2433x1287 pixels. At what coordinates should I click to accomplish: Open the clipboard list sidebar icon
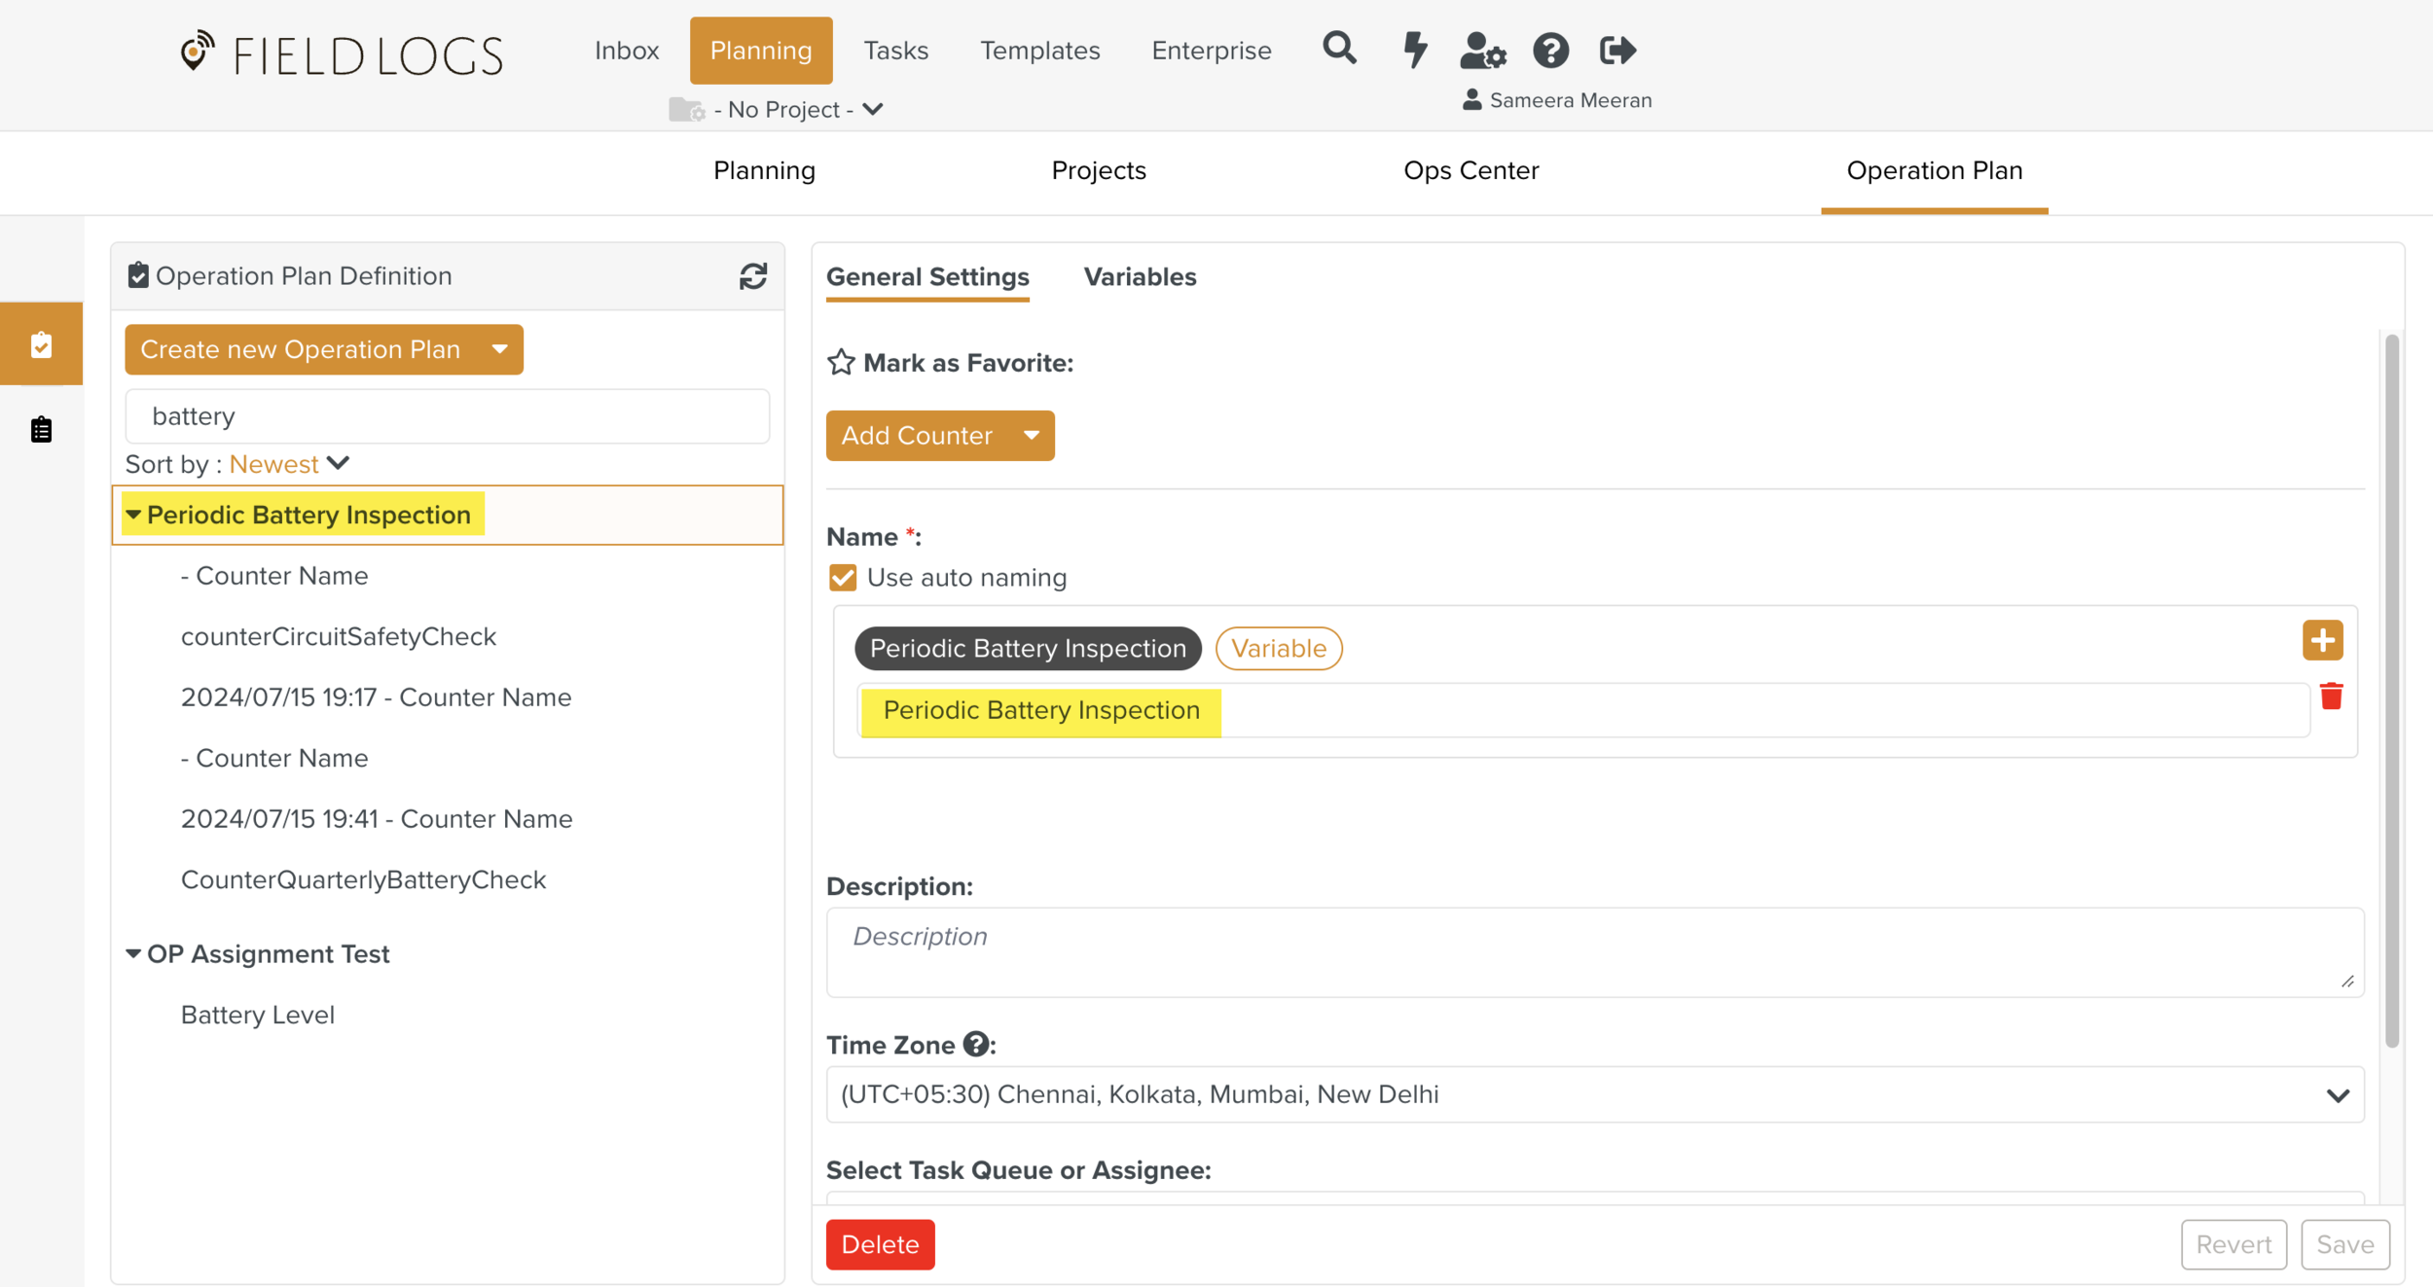point(41,430)
